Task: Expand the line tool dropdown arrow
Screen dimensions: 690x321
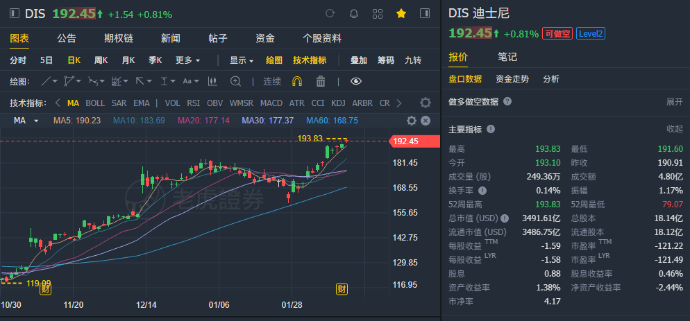Action: (x=55, y=81)
